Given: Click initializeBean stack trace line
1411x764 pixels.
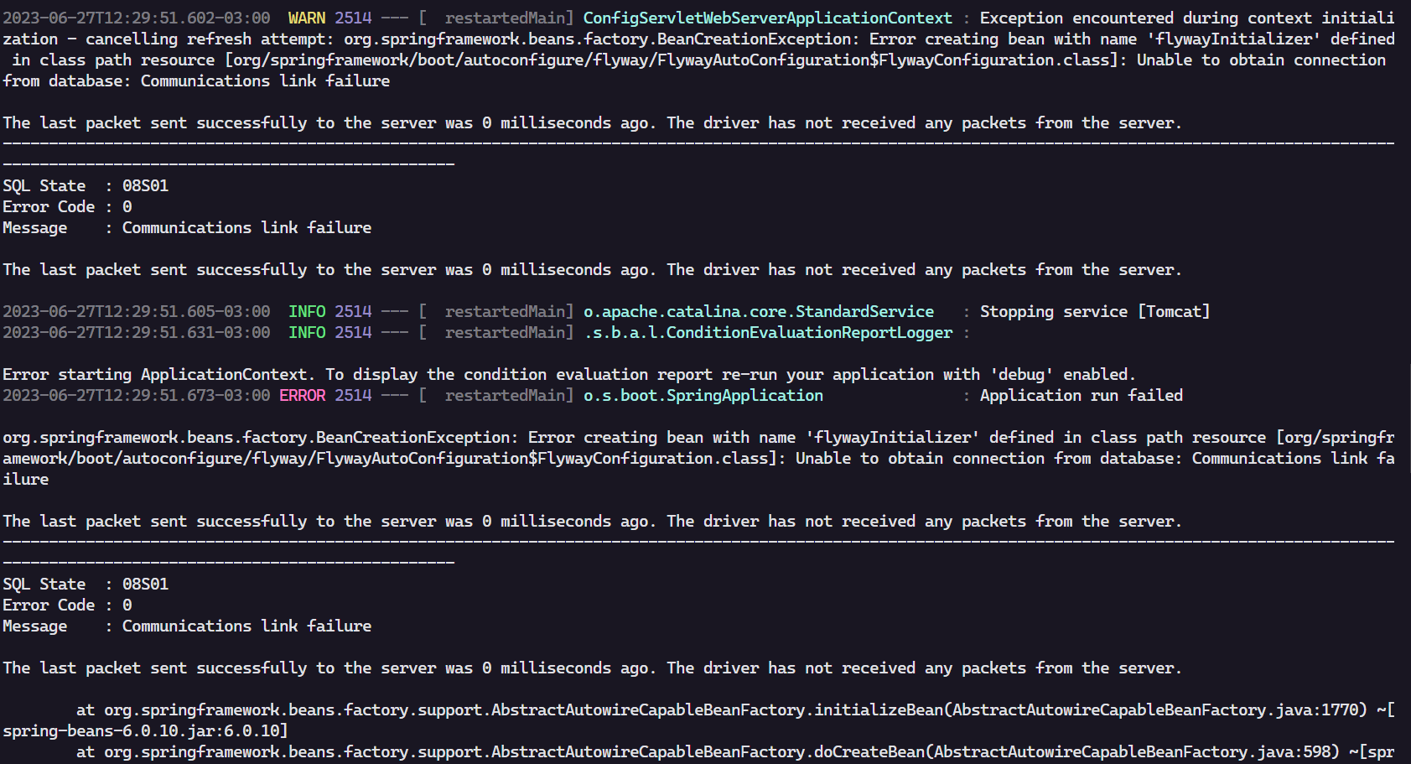Looking at the screenshot, I should 735,709.
